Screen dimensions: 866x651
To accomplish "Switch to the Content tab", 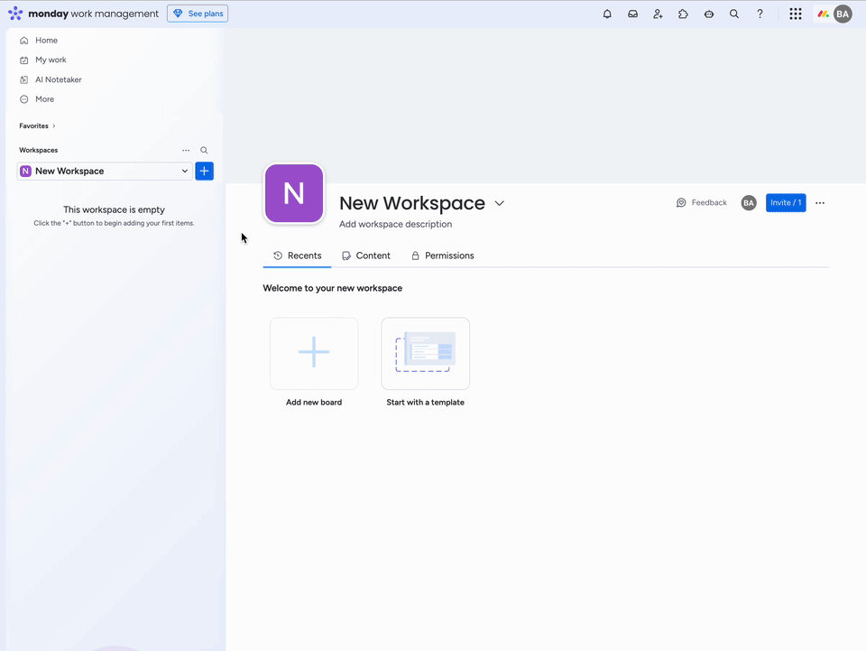I will tap(366, 256).
